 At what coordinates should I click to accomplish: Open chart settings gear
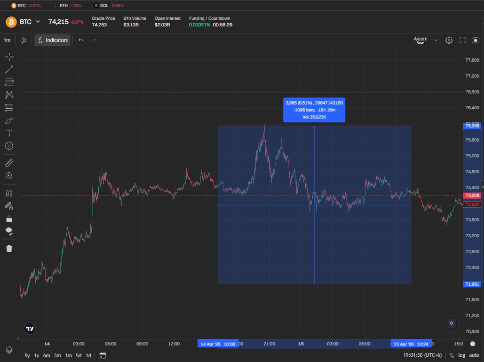click(x=449, y=40)
